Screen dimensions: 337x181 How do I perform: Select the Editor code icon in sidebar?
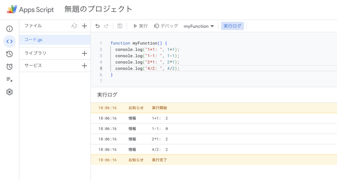click(10, 41)
